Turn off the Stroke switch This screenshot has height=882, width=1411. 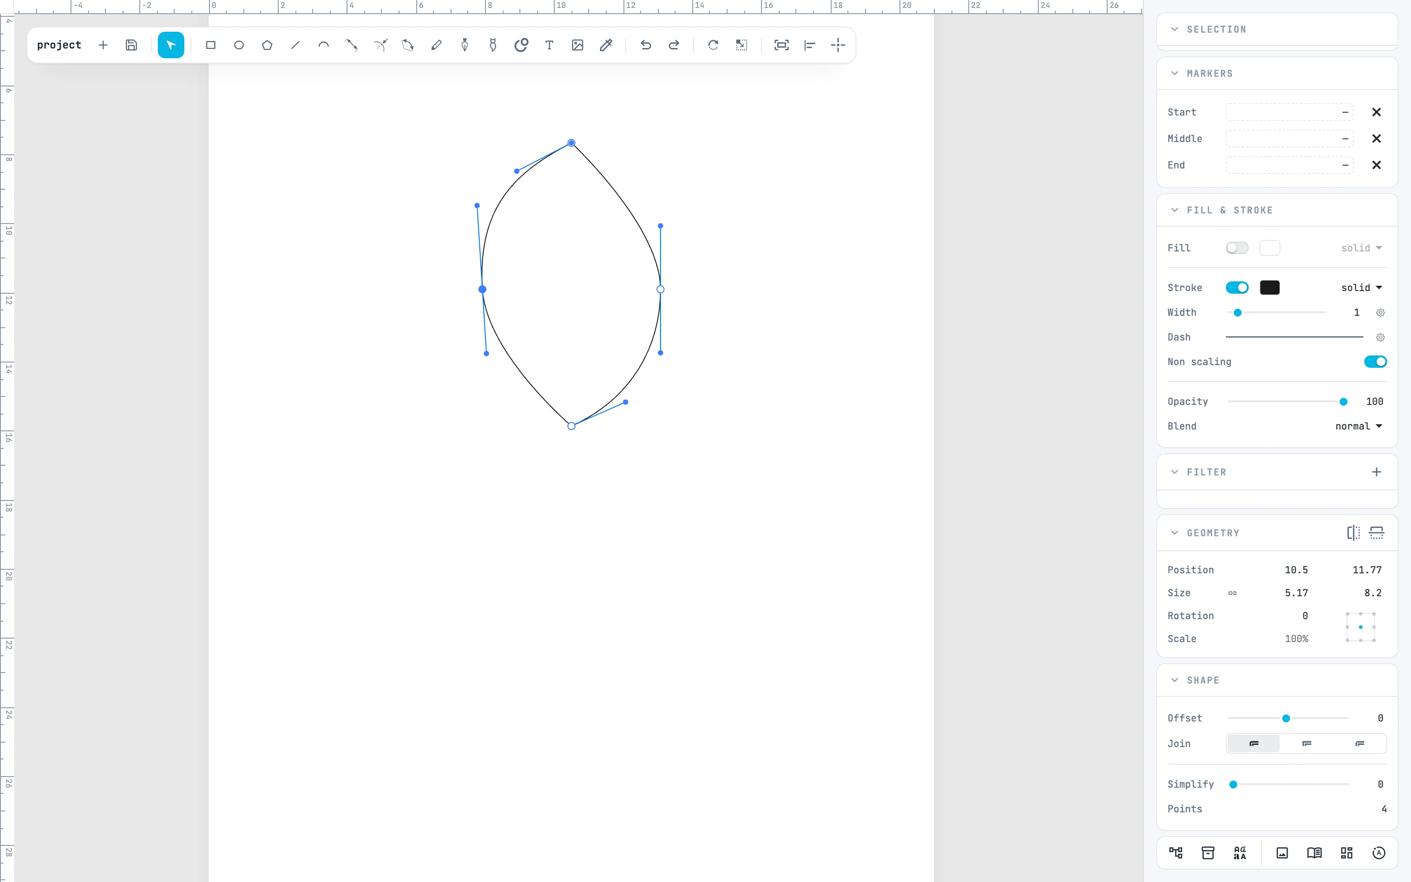click(1237, 288)
